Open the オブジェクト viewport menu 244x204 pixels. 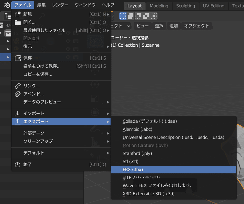(197, 26)
